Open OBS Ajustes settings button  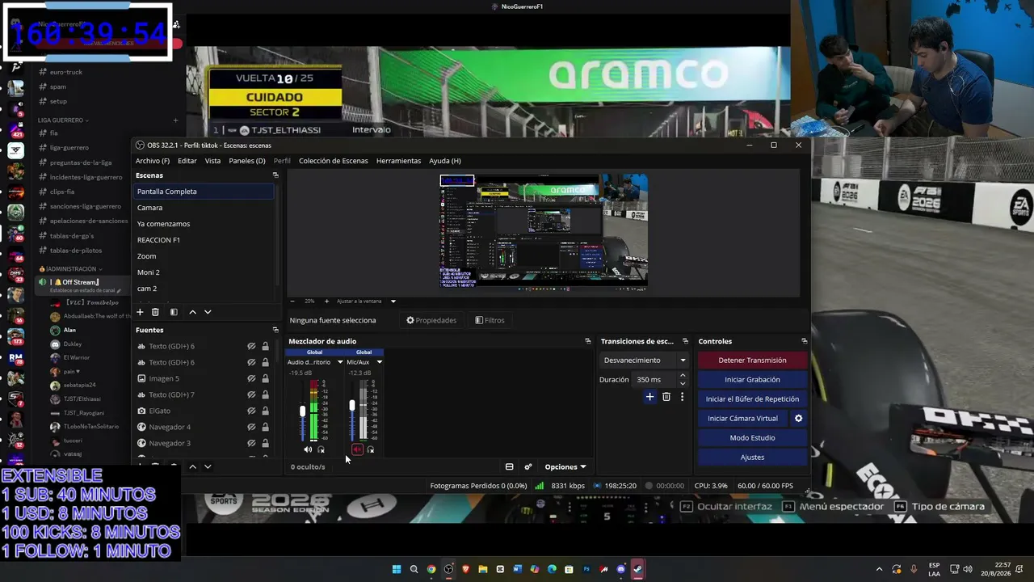pos(752,457)
